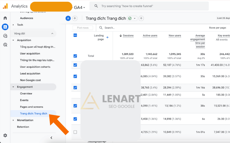The width and height of the screenshot is (230, 143).
Task: Collapse sidebar with left chevron
Action: 51,138
